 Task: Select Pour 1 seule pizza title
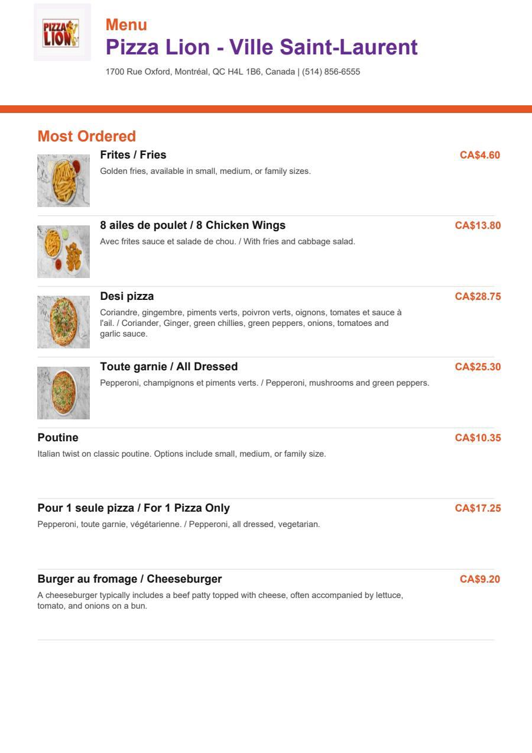134,508
